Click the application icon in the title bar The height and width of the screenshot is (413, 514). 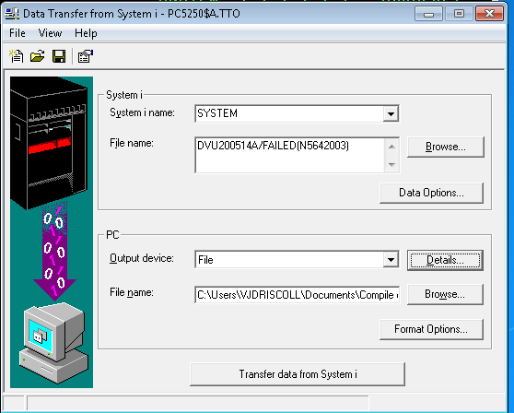point(12,14)
